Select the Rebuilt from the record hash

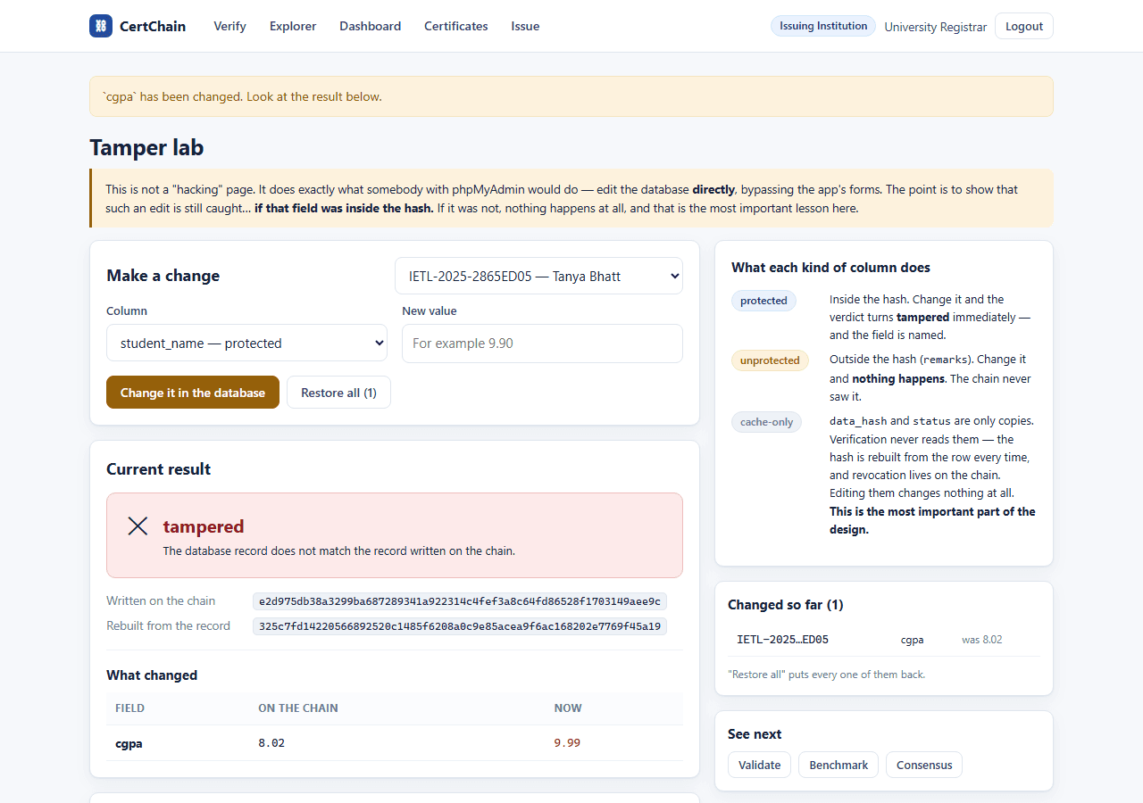[x=460, y=626]
